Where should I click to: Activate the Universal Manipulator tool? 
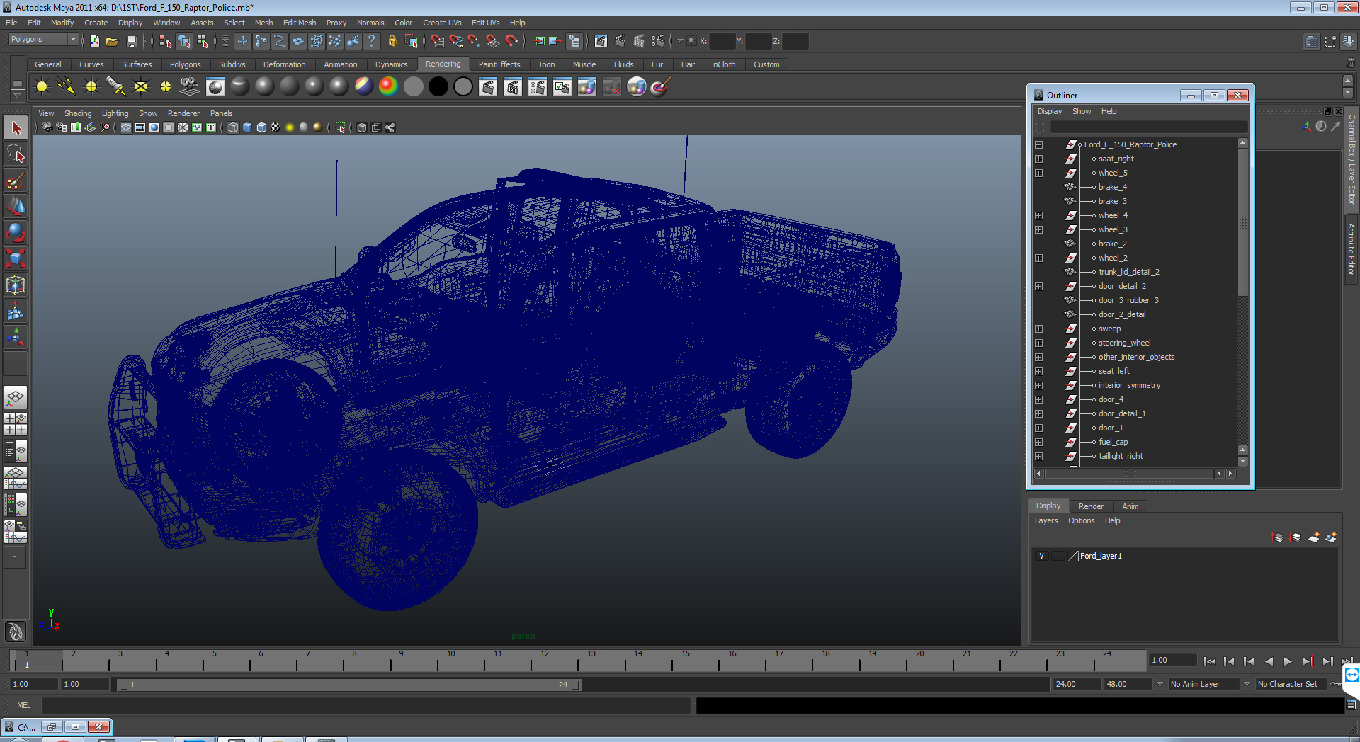(16, 285)
